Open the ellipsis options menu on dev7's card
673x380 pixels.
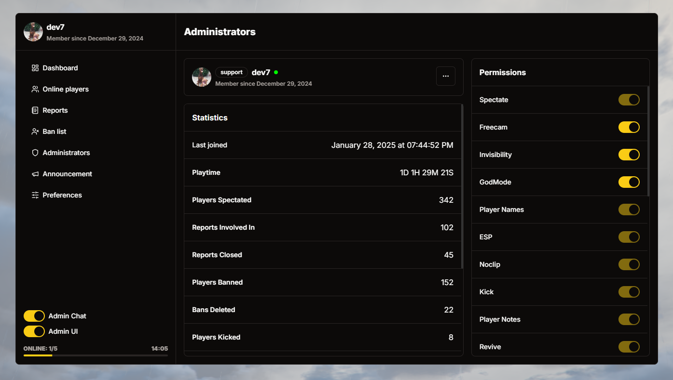pos(446,76)
